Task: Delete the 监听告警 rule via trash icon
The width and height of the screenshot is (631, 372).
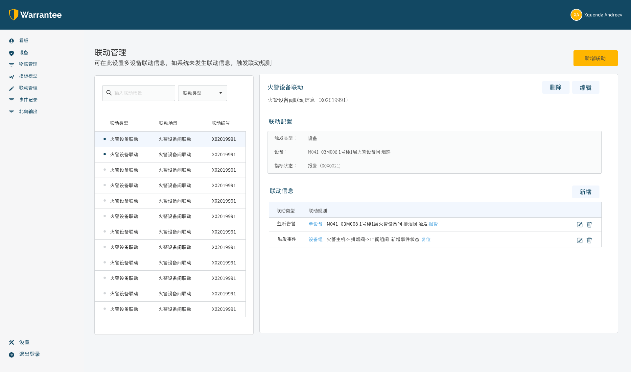Action: (x=589, y=225)
